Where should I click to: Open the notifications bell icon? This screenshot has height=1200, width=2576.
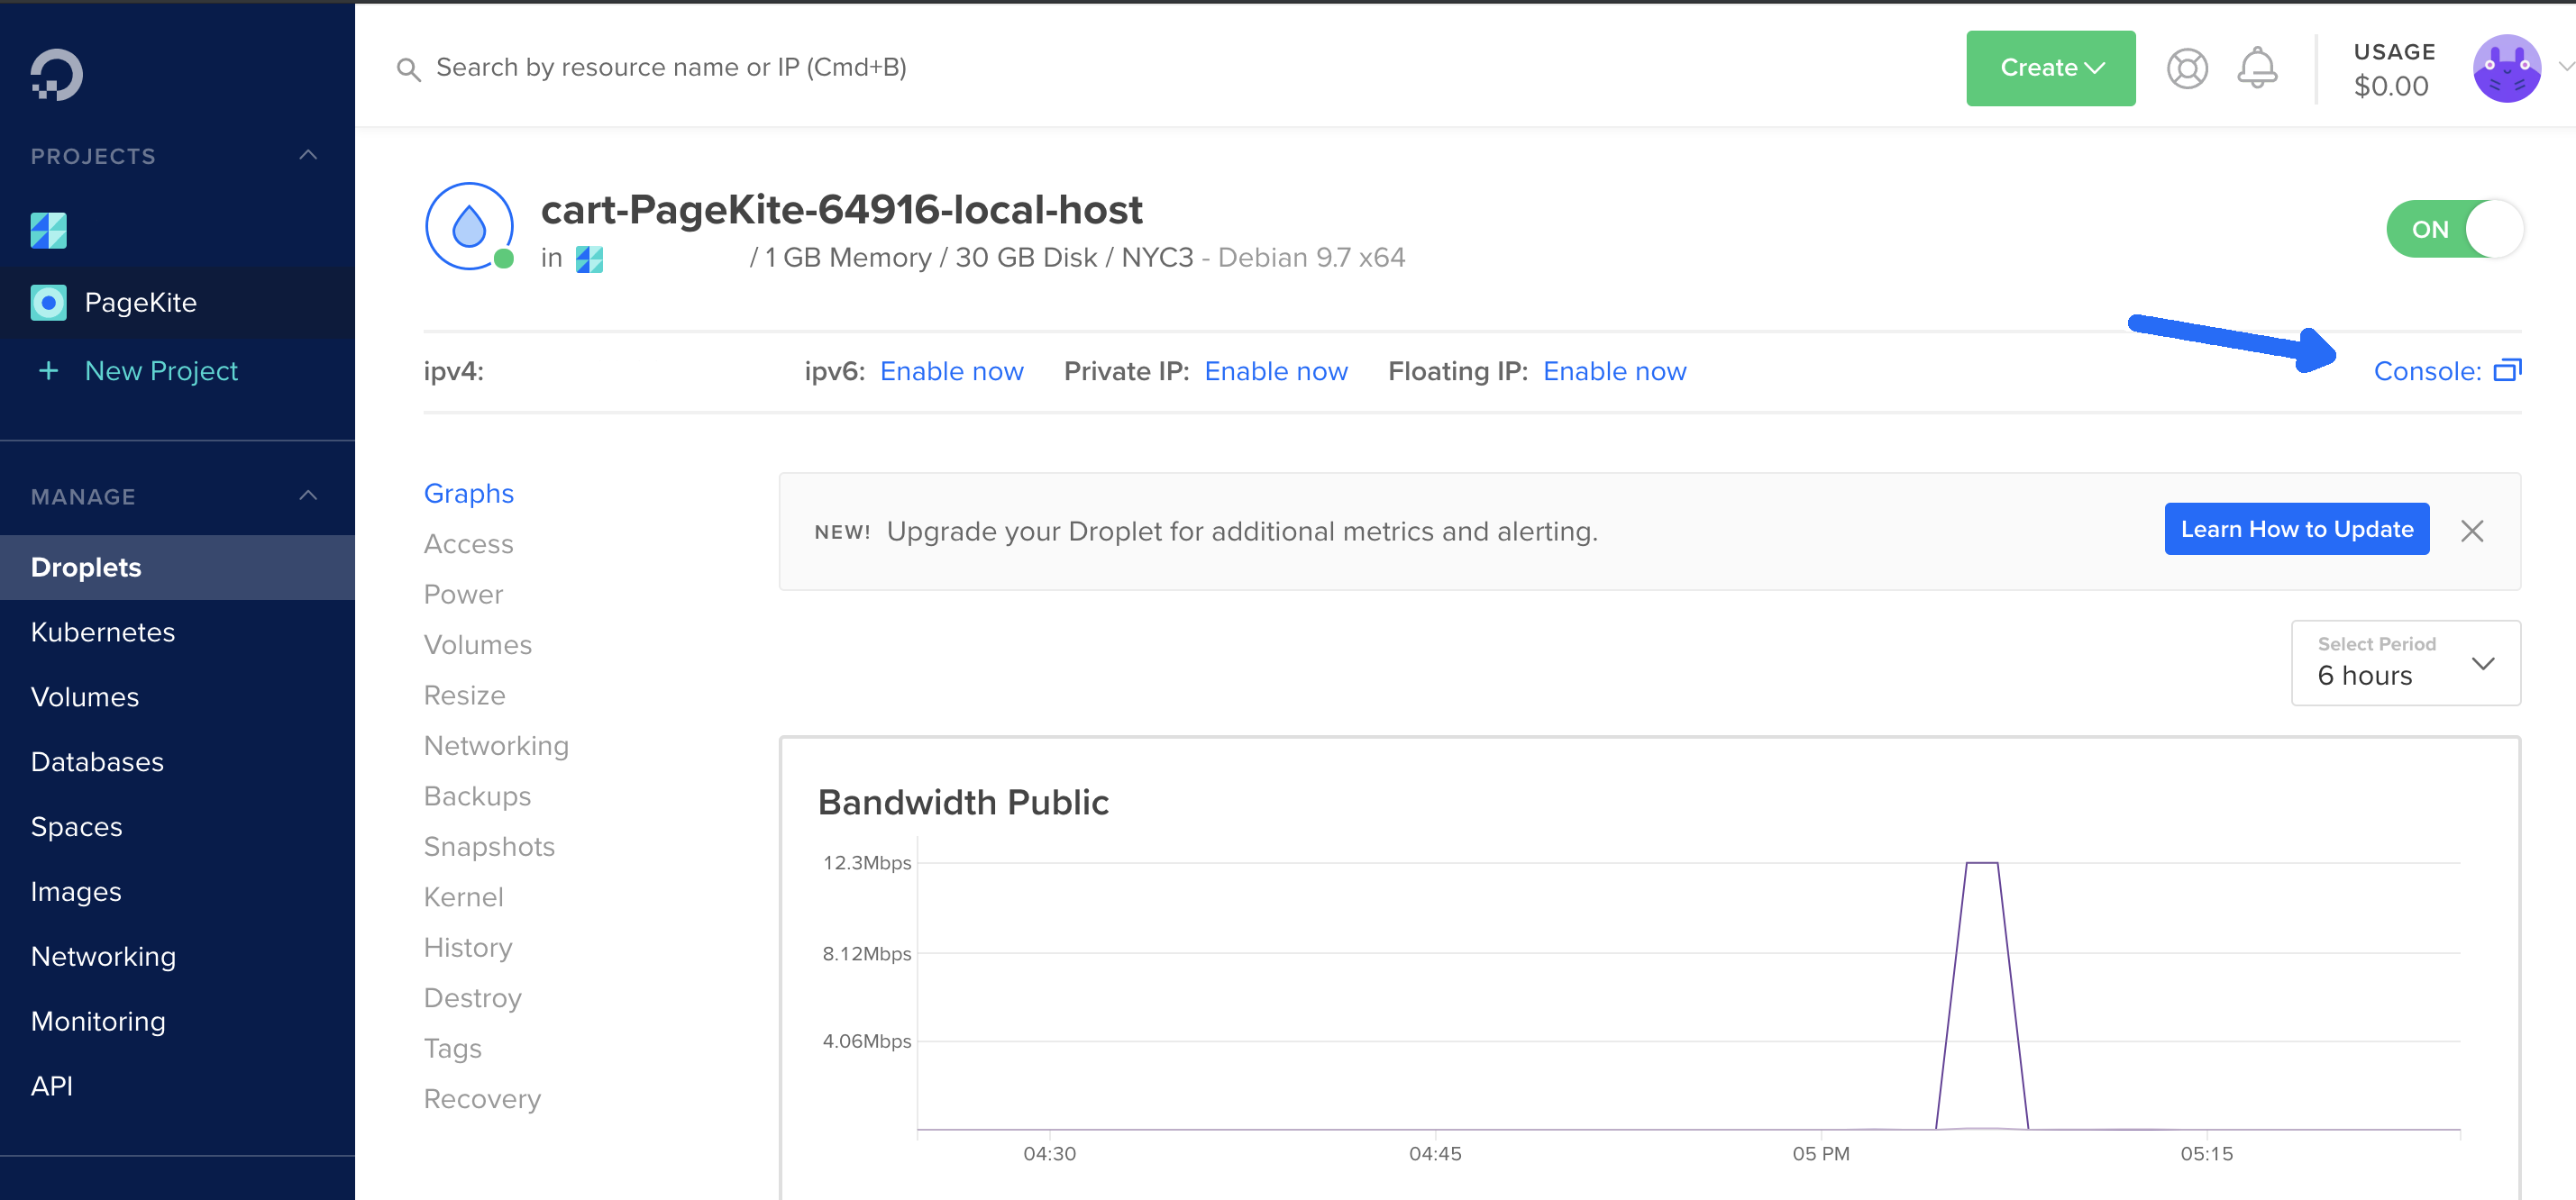tap(2257, 68)
